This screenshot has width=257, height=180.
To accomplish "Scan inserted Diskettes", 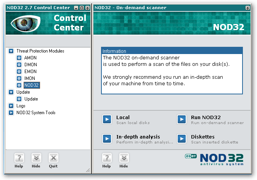I will (x=203, y=137).
